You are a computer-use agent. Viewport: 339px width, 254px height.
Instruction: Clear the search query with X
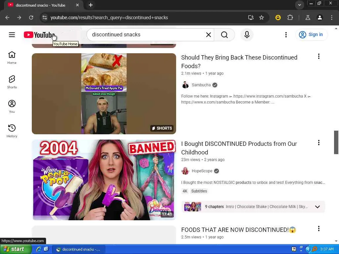209,34
